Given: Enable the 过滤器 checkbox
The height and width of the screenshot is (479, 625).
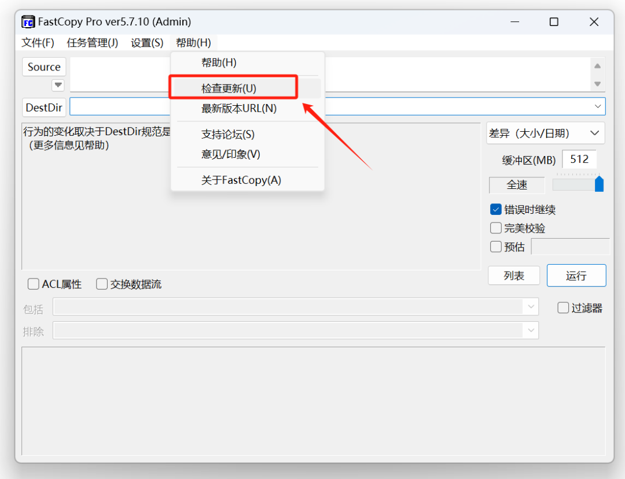Looking at the screenshot, I should point(563,307).
